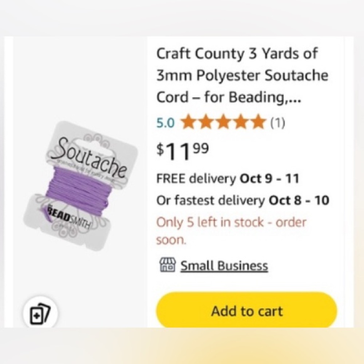Image resolution: width=364 pixels, height=364 pixels.
Task: Click the 3mm Polyester Soutache line of title
Action: pos(242,76)
